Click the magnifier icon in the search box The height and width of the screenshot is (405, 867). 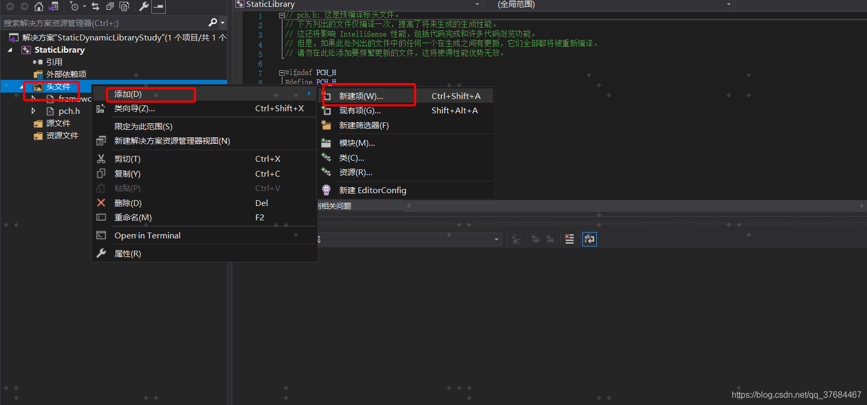point(213,22)
